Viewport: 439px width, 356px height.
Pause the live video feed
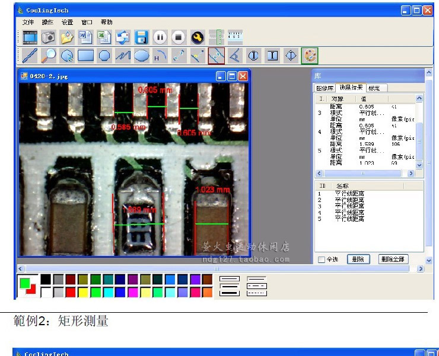tap(160, 37)
